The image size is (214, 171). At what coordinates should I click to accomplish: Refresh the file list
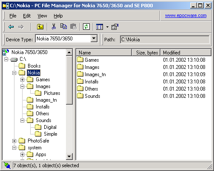pos(86,26)
